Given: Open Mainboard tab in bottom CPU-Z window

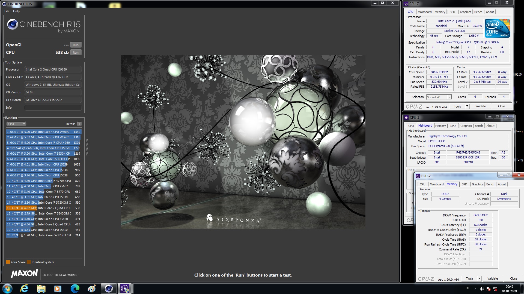Looking at the screenshot, I should point(436,184).
